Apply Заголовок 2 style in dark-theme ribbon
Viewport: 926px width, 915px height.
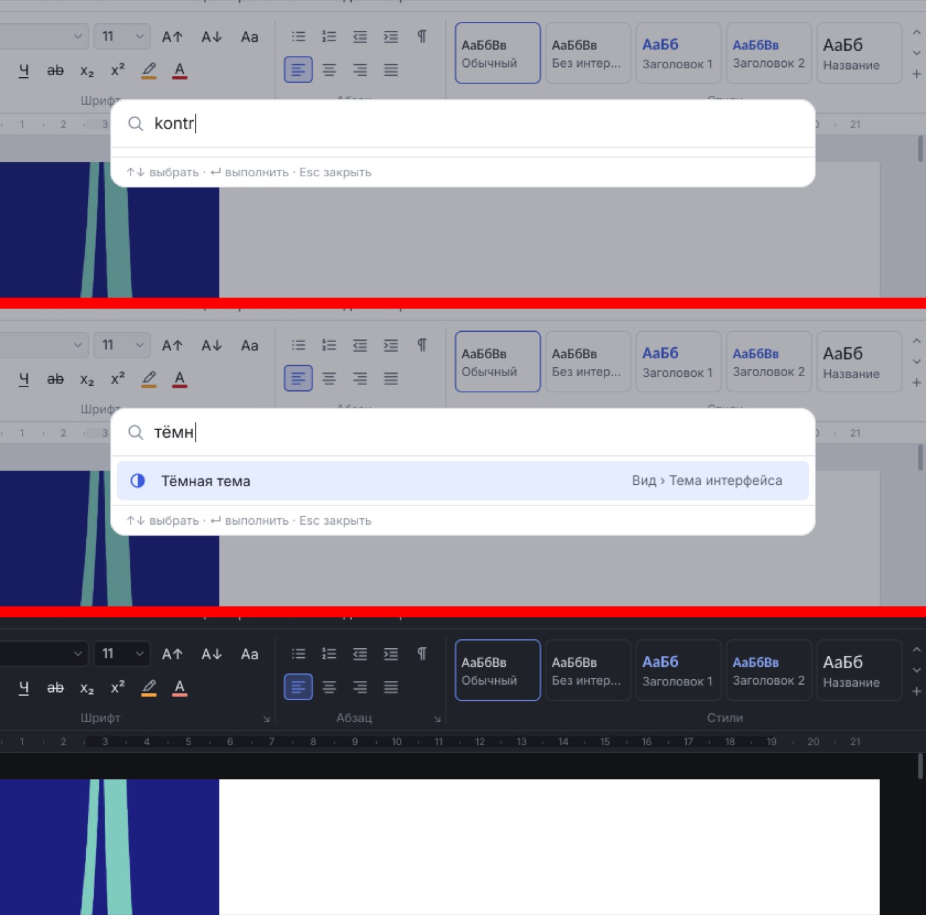point(769,670)
